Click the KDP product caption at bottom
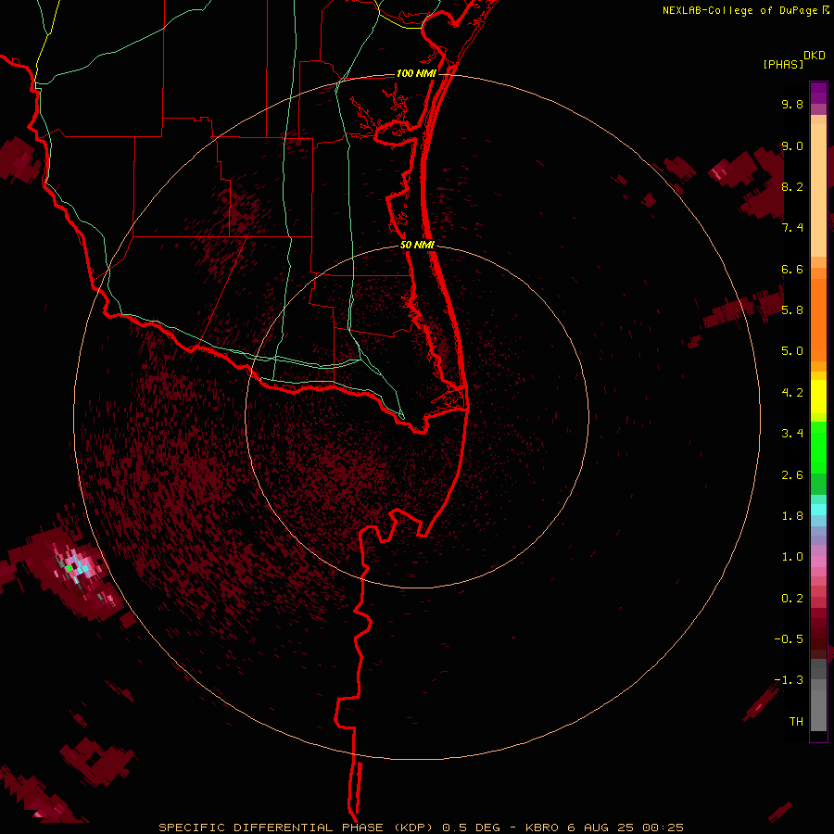834x834 pixels. point(422,828)
